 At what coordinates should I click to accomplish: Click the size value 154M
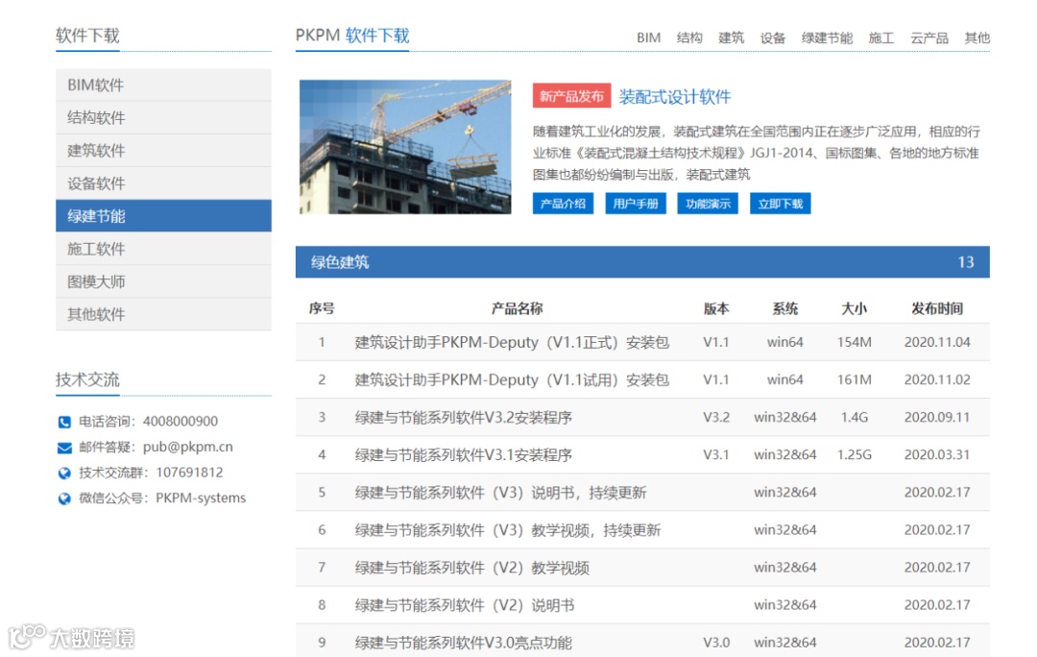click(854, 342)
